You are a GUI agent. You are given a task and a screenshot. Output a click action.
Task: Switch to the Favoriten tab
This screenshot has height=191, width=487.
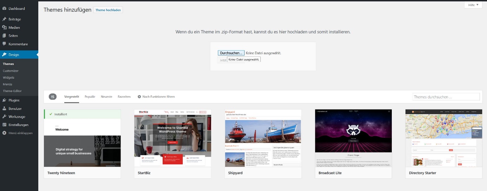(x=124, y=97)
